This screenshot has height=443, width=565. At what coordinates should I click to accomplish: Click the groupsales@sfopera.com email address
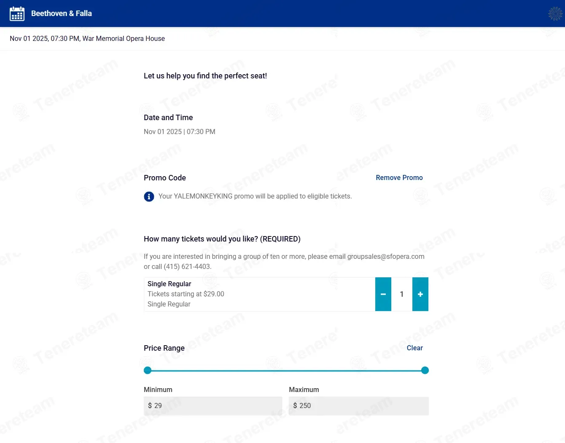coord(385,257)
